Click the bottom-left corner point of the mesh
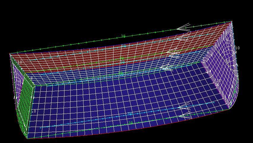Viewport: 253px width, 143px height. (27, 138)
